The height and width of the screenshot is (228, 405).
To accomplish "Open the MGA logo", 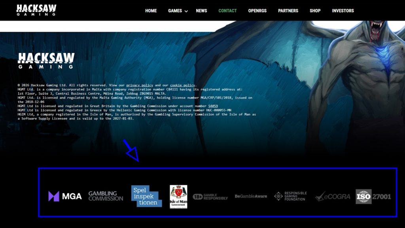I will pos(65,196).
